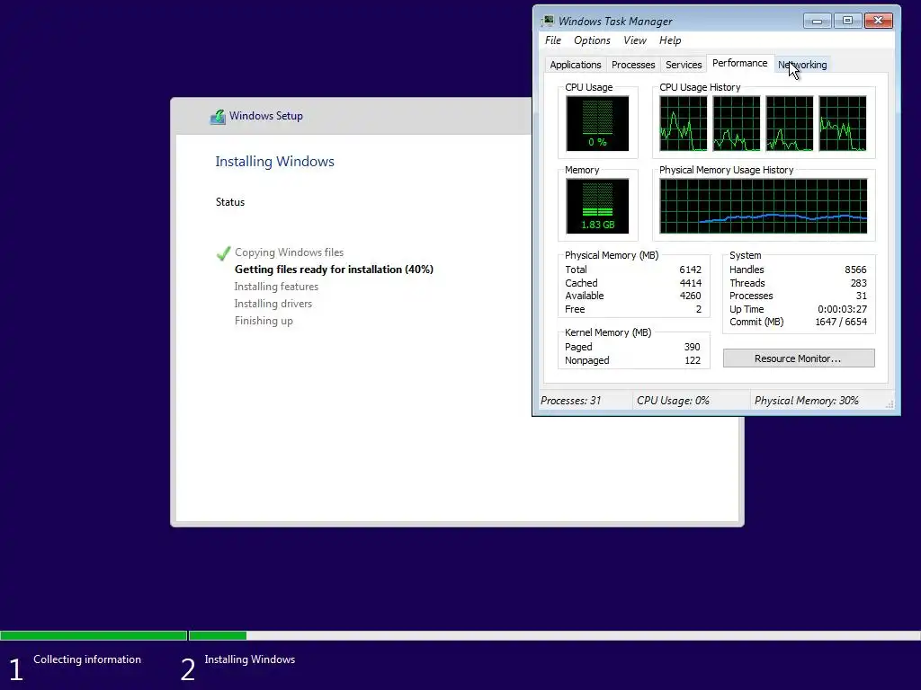Click the 'Status' label in Setup

[x=229, y=202]
